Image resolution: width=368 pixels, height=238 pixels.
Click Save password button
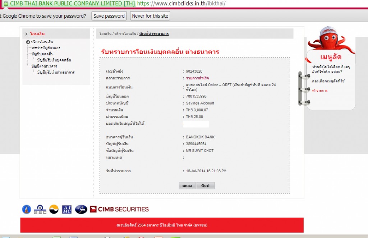[109, 16]
